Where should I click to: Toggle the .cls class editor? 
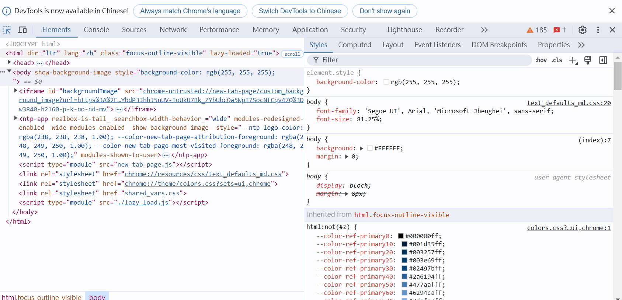[x=557, y=60]
